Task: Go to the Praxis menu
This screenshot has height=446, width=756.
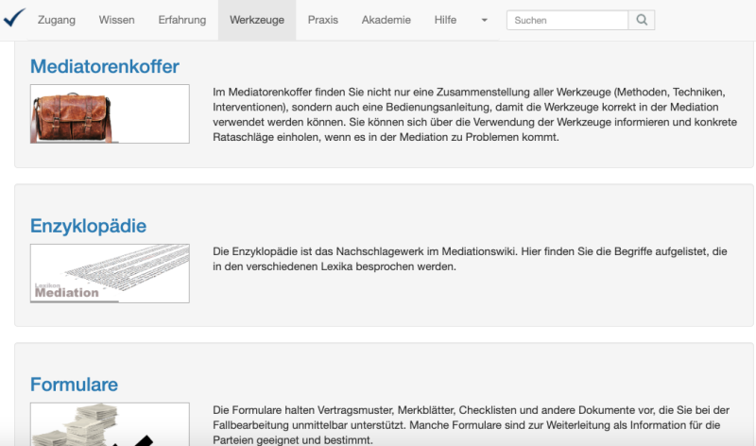Action: point(322,20)
